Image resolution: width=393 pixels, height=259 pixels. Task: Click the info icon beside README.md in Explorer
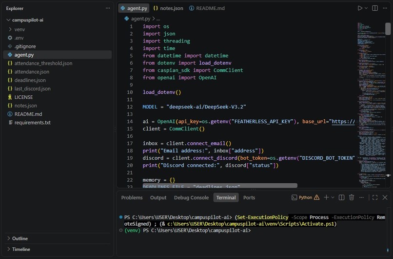coord(10,114)
